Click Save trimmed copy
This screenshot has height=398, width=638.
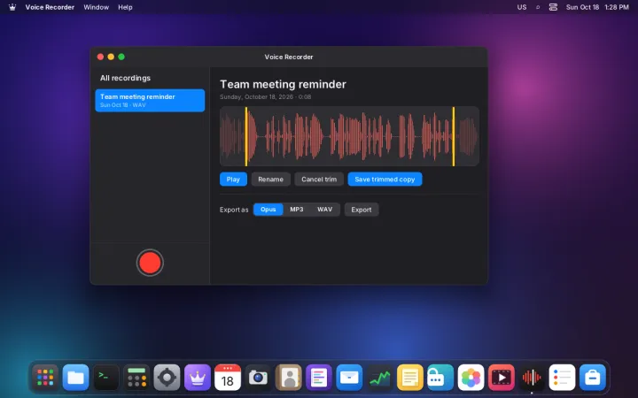385,179
